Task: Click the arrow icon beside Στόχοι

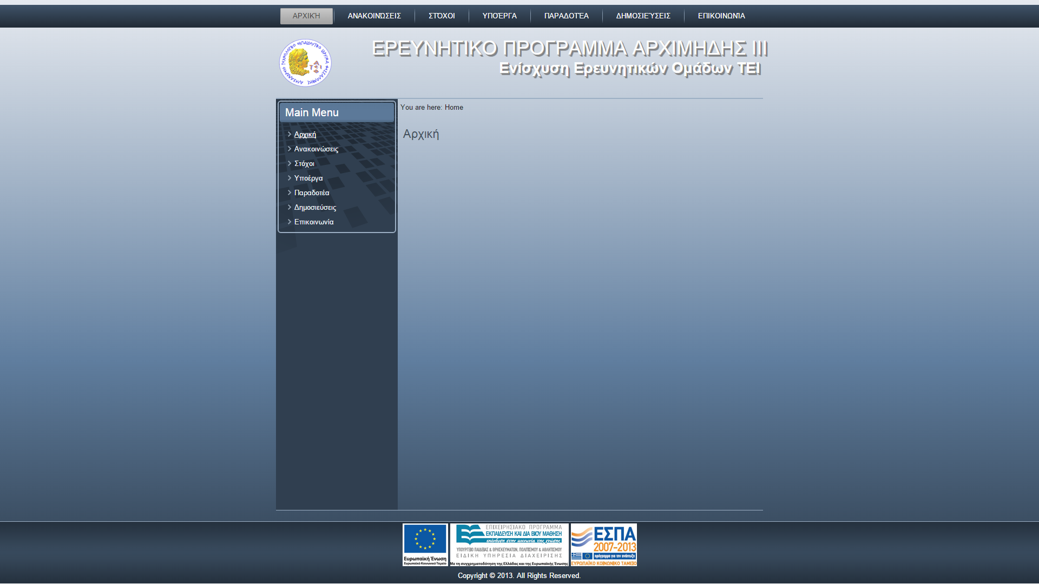Action: click(x=290, y=163)
